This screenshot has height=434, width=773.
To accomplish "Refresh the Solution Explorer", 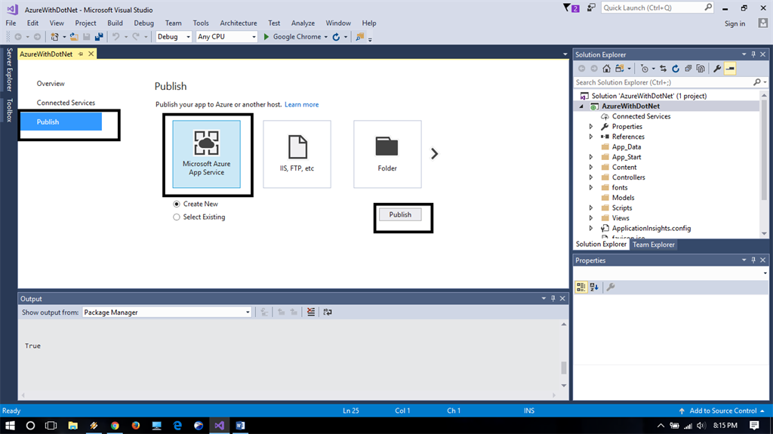I will [676, 69].
